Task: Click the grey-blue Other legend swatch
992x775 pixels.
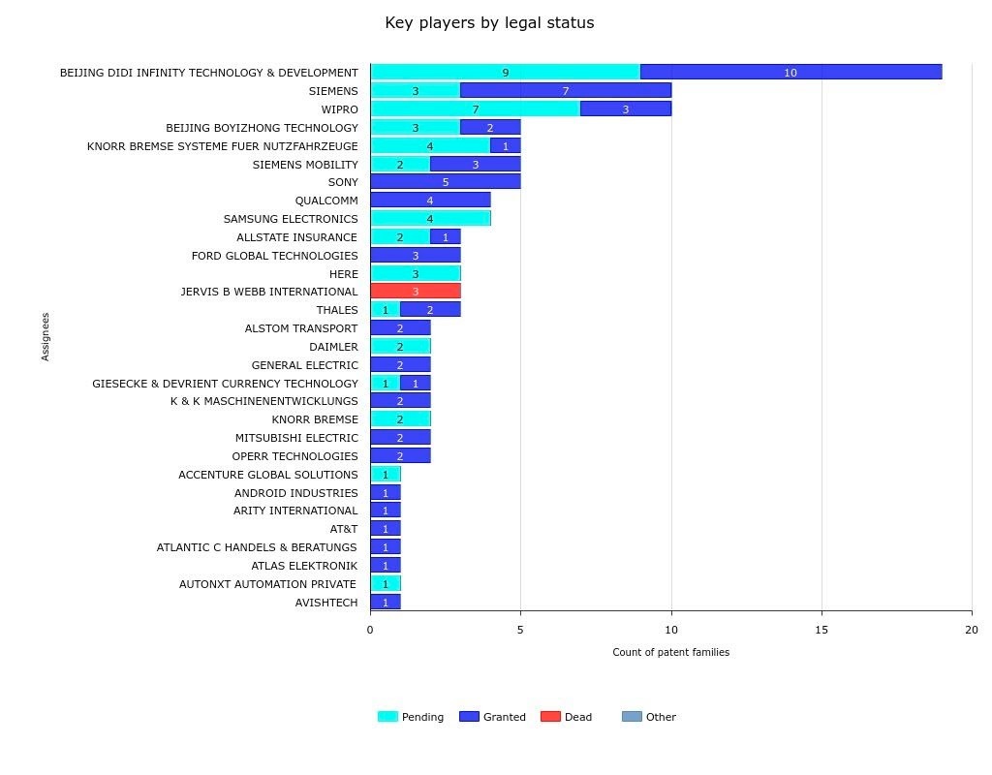Action: (x=632, y=716)
